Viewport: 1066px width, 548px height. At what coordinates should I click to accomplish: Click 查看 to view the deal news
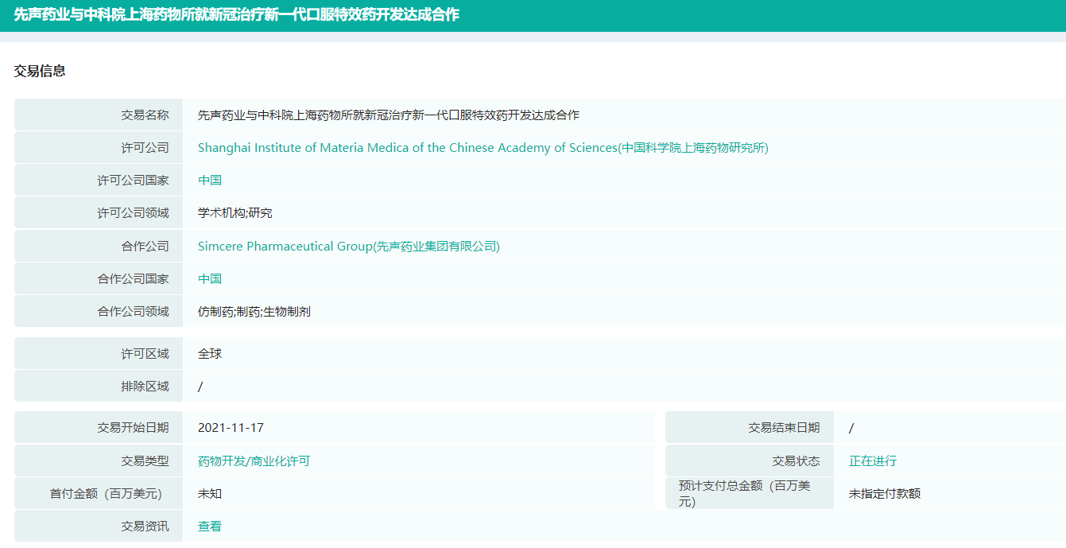210,527
